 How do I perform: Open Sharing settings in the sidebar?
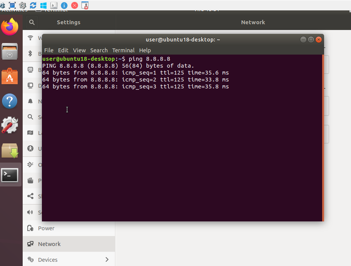(x=31, y=196)
